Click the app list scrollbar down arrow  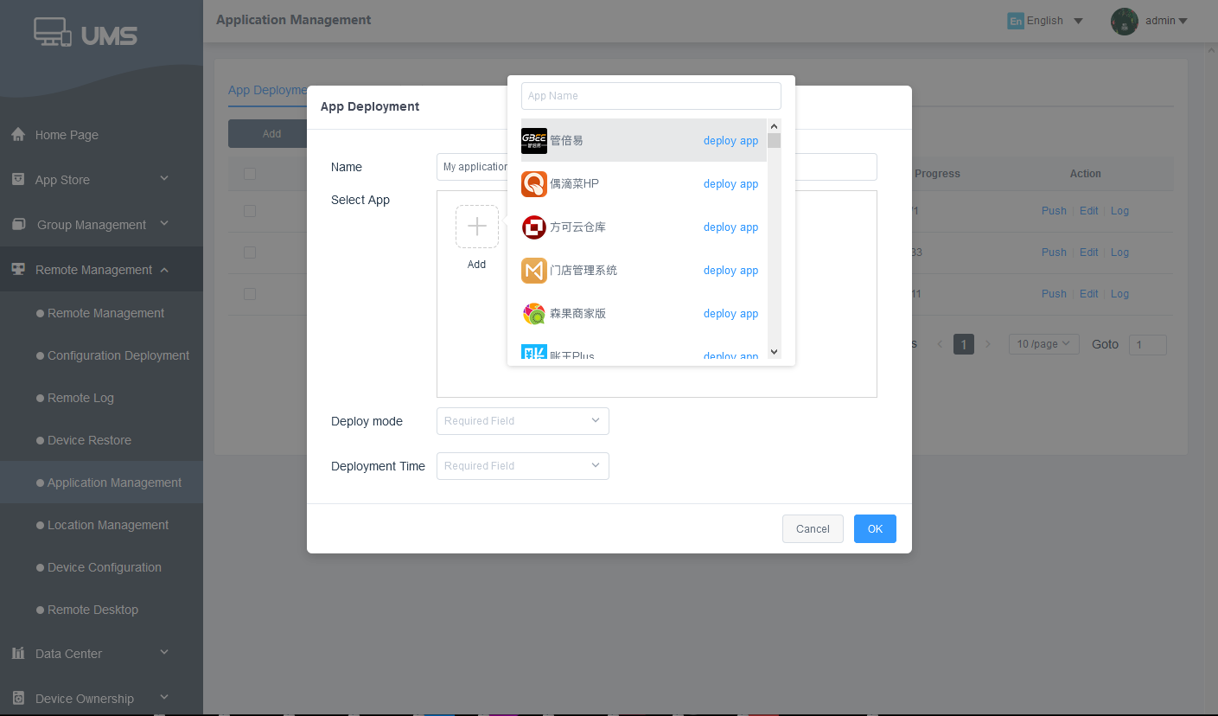[x=774, y=351]
